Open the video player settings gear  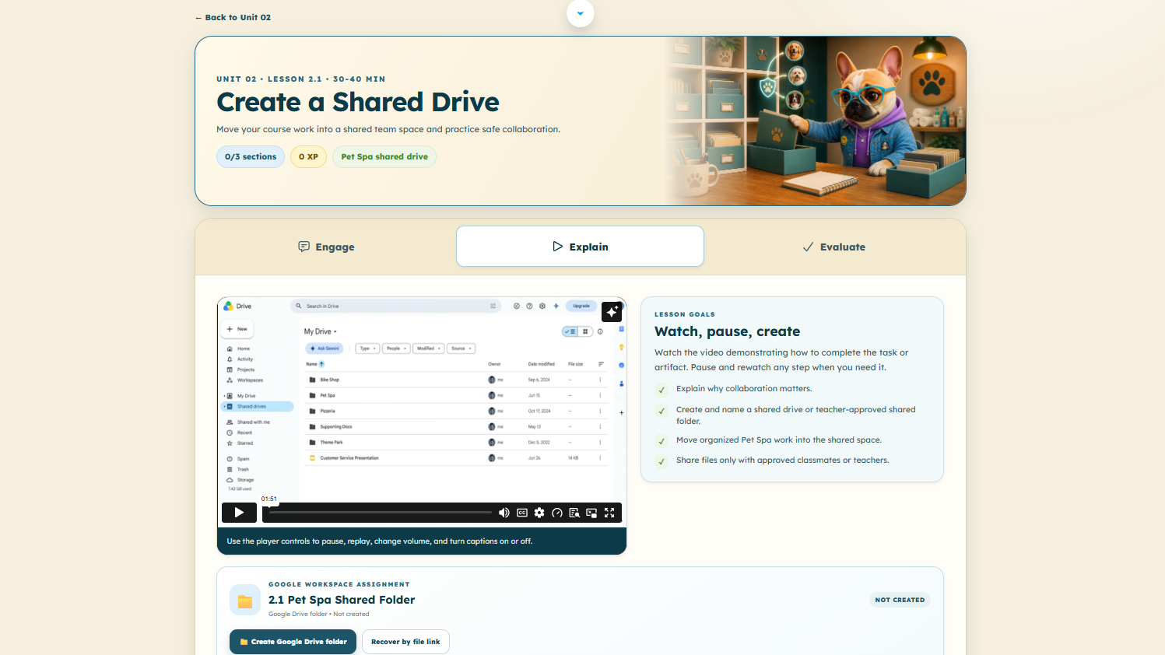(x=539, y=513)
